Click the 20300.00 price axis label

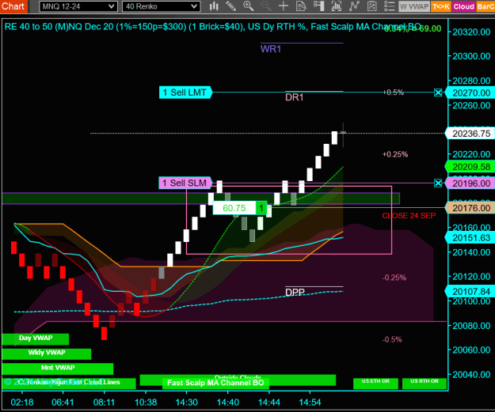[x=471, y=56]
